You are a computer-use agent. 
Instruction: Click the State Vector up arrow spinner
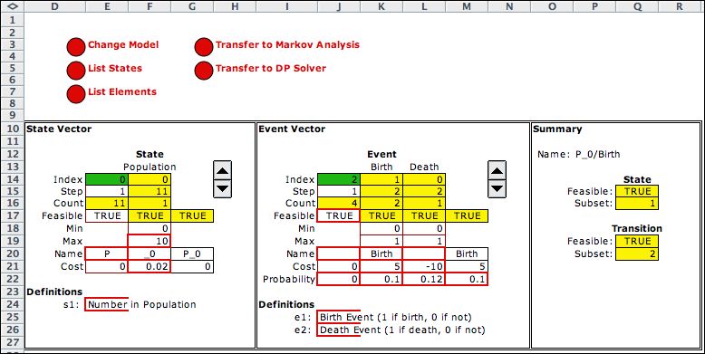coord(223,170)
